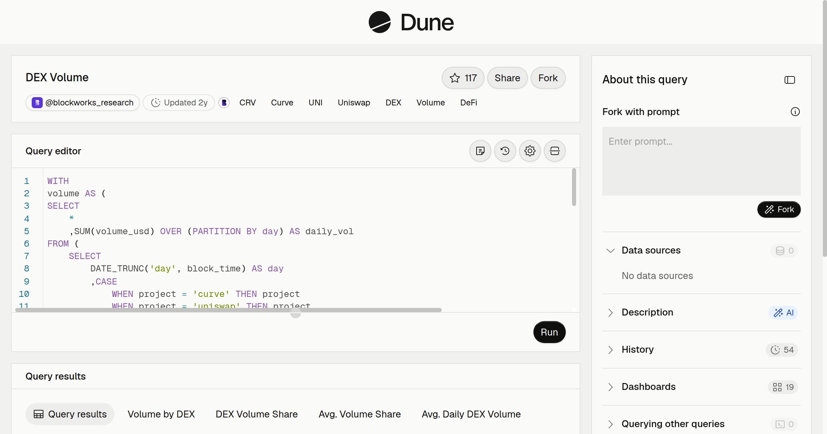
Task: Focus the Enter prompt text box
Action: tap(701, 161)
